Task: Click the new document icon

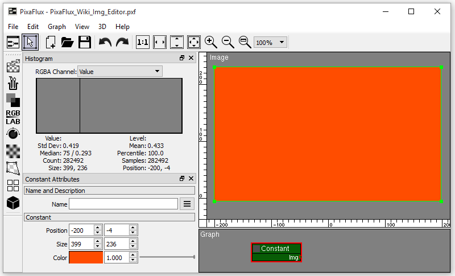Action: point(51,42)
